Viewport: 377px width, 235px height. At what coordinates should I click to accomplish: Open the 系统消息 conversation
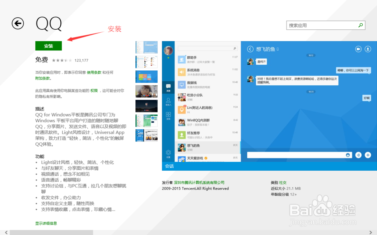(208, 72)
